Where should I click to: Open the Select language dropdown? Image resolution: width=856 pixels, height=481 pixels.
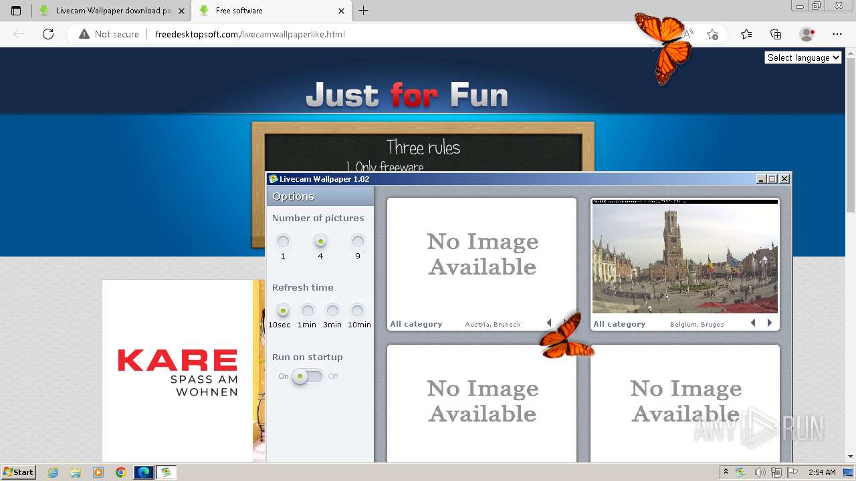(802, 58)
